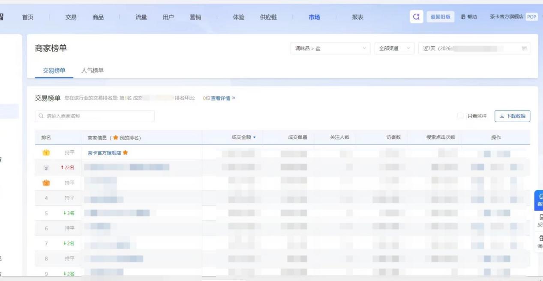Click the 下载数据 button
This screenshot has width=543, height=281.
click(x=512, y=116)
